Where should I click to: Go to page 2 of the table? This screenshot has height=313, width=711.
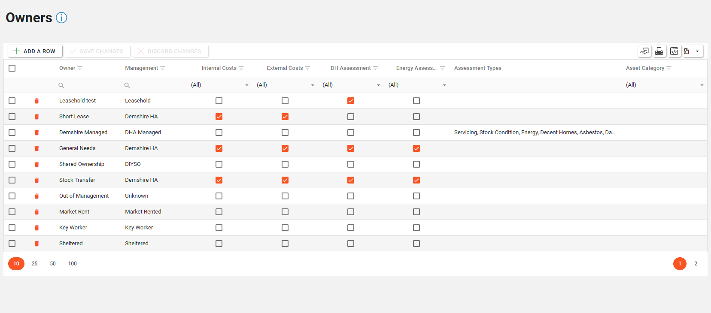pyautogui.click(x=696, y=264)
